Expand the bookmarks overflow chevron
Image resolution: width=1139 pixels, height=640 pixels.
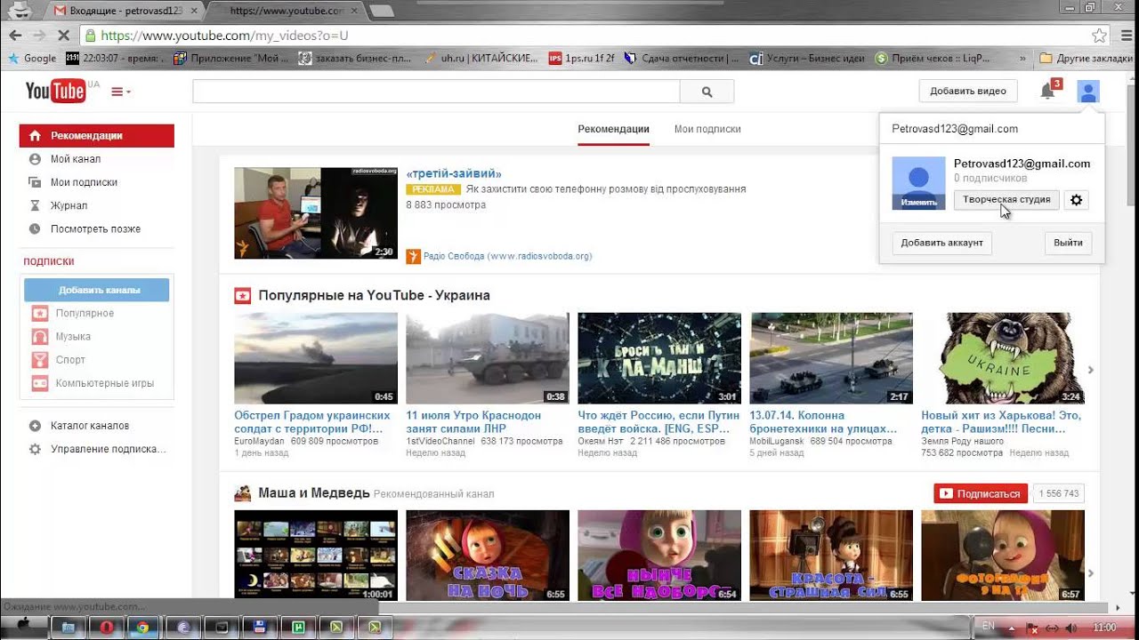click(1022, 59)
